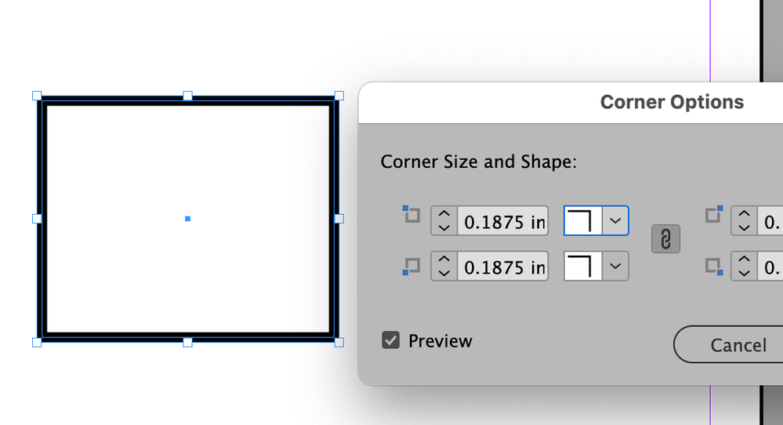Click the bottom-left corner icon

point(412,267)
